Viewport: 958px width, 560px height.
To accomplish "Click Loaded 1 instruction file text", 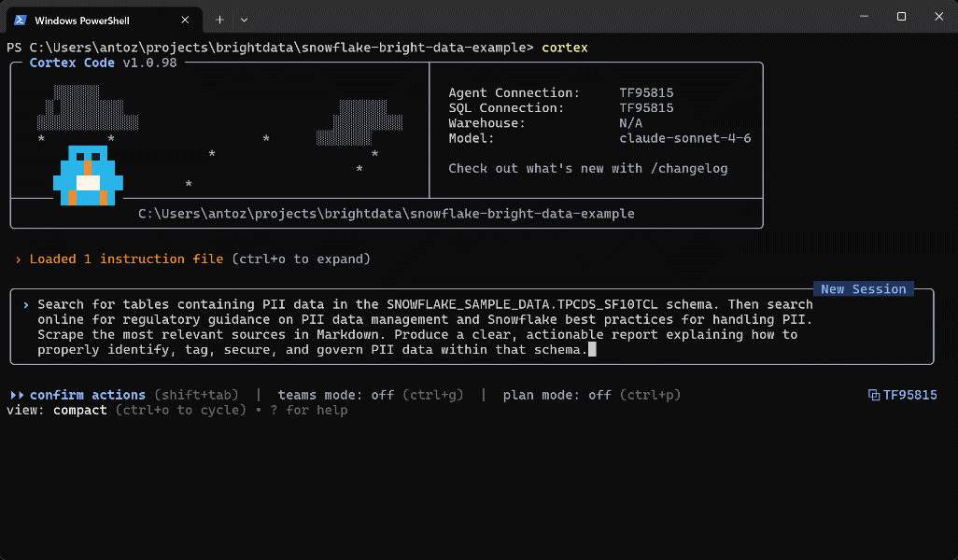I will (126, 259).
